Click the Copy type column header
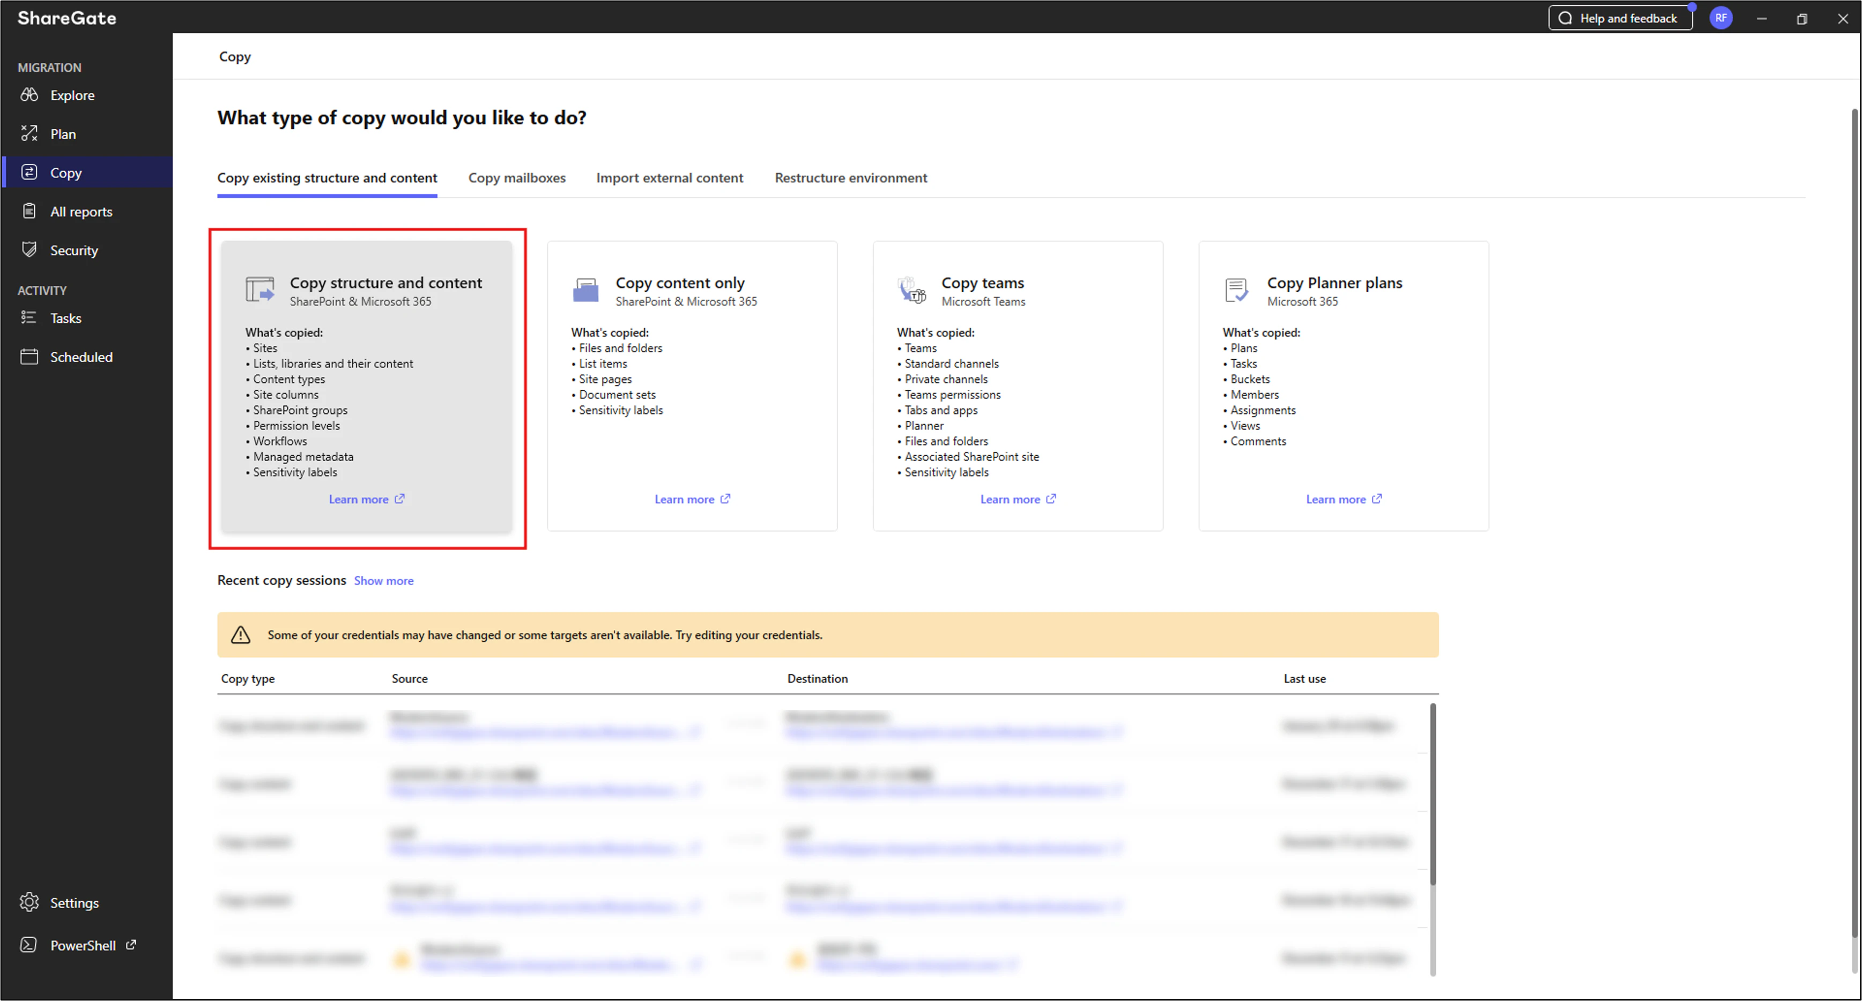The width and height of the screenshot is (1862, 1001). pyautogui.click(x=248, y=679)
